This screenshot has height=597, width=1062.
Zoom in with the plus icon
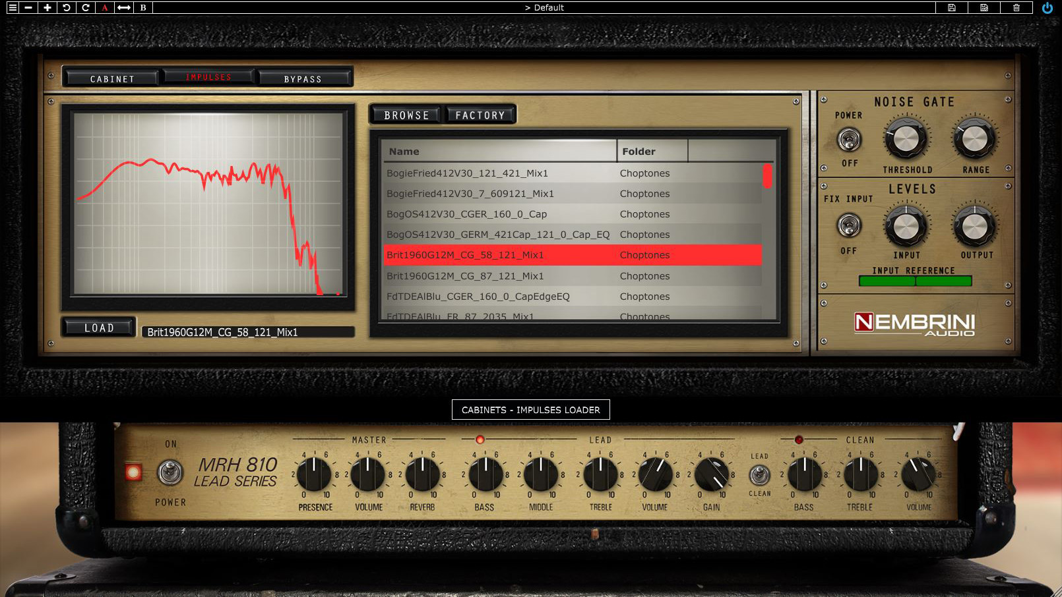pos(46,7)
